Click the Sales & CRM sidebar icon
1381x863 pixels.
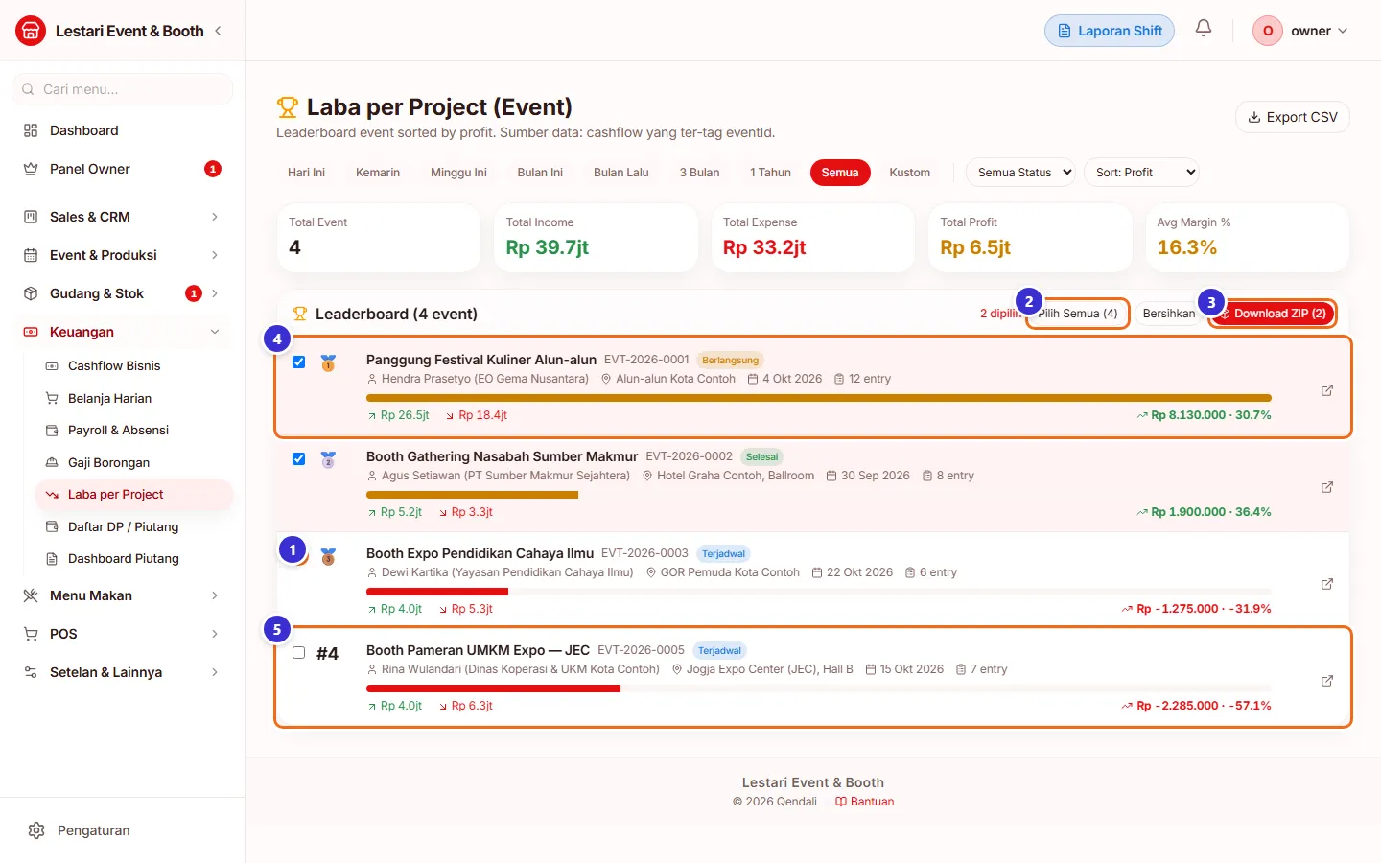(x=31, y=217)
